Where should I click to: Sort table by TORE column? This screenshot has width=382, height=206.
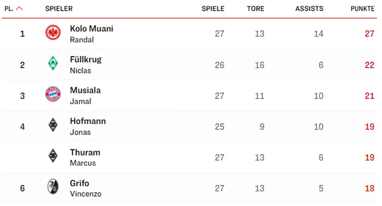(255, 9)
